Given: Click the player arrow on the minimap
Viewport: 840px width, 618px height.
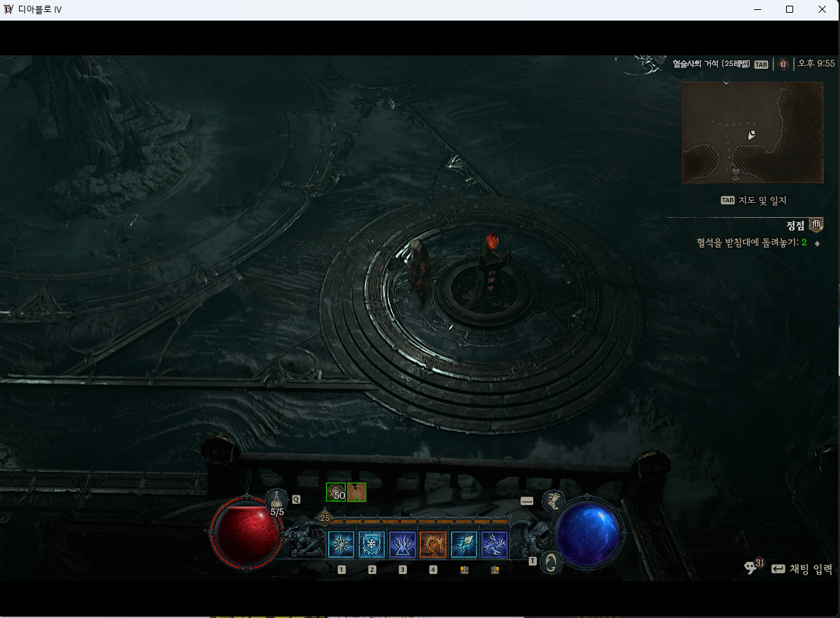Looking at the screenshot, I should point(752,135).
